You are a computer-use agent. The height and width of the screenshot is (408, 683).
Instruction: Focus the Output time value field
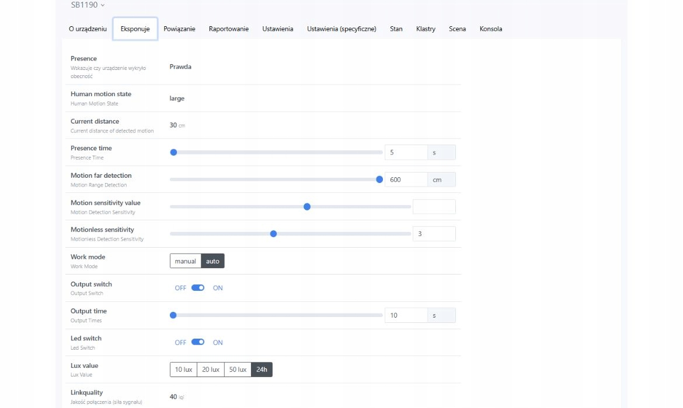click(406, 315)
